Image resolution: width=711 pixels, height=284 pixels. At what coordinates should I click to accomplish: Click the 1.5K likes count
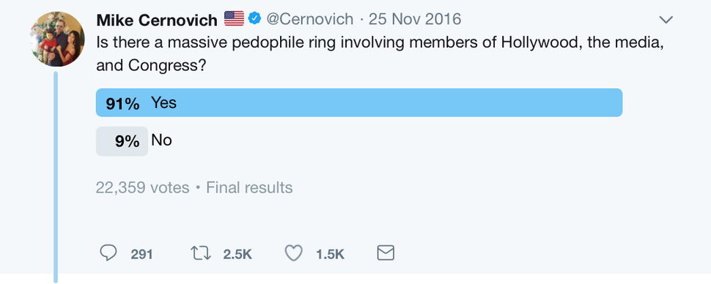[x=330, y=255]
